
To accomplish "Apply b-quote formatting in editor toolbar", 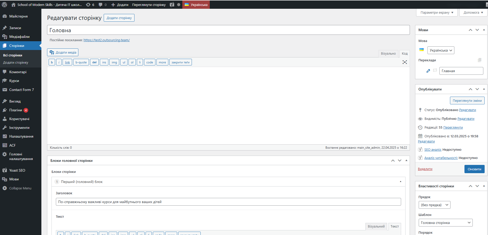I will tap(81, 62).
